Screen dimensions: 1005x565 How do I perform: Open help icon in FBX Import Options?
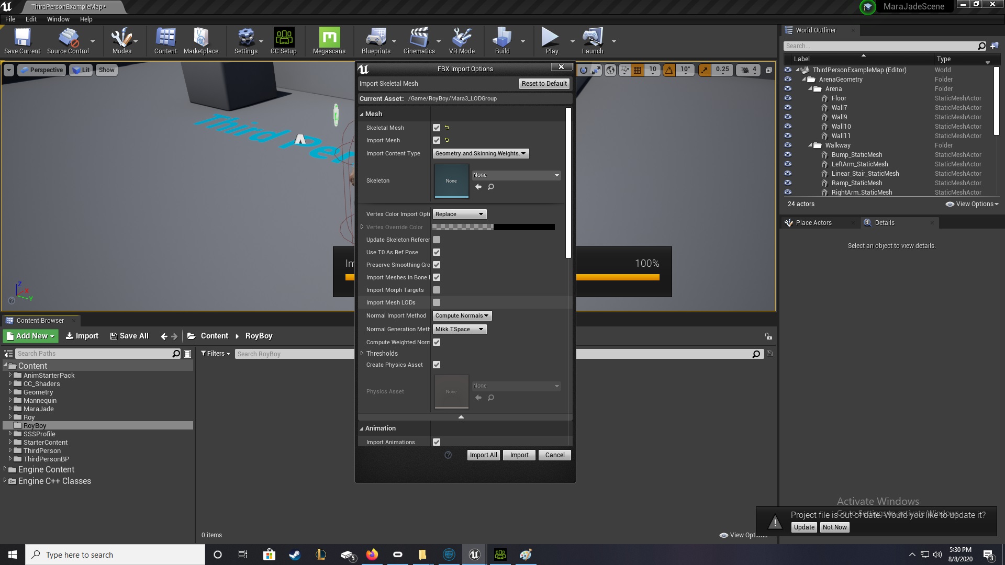(x=448, y=455)
